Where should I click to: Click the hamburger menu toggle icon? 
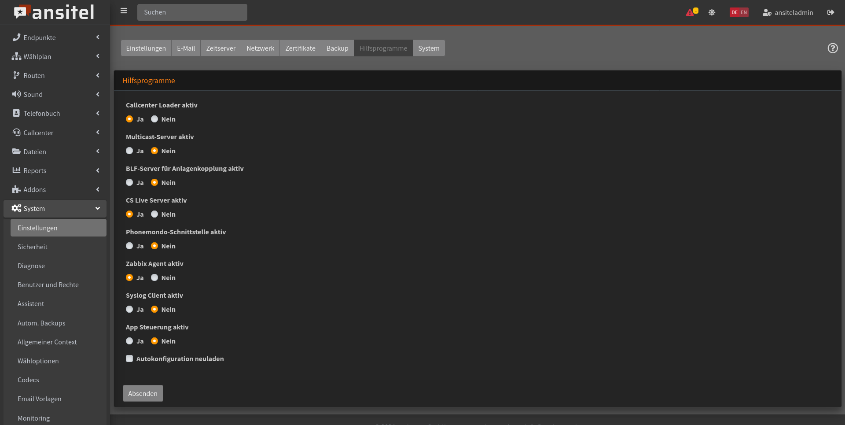tap(124, 11)
